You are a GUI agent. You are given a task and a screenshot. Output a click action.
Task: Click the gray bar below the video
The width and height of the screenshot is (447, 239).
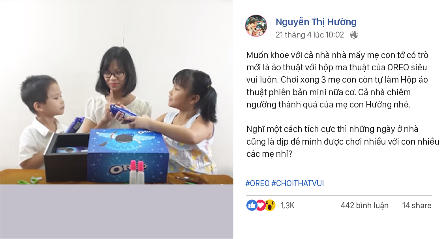click(116, 211)
